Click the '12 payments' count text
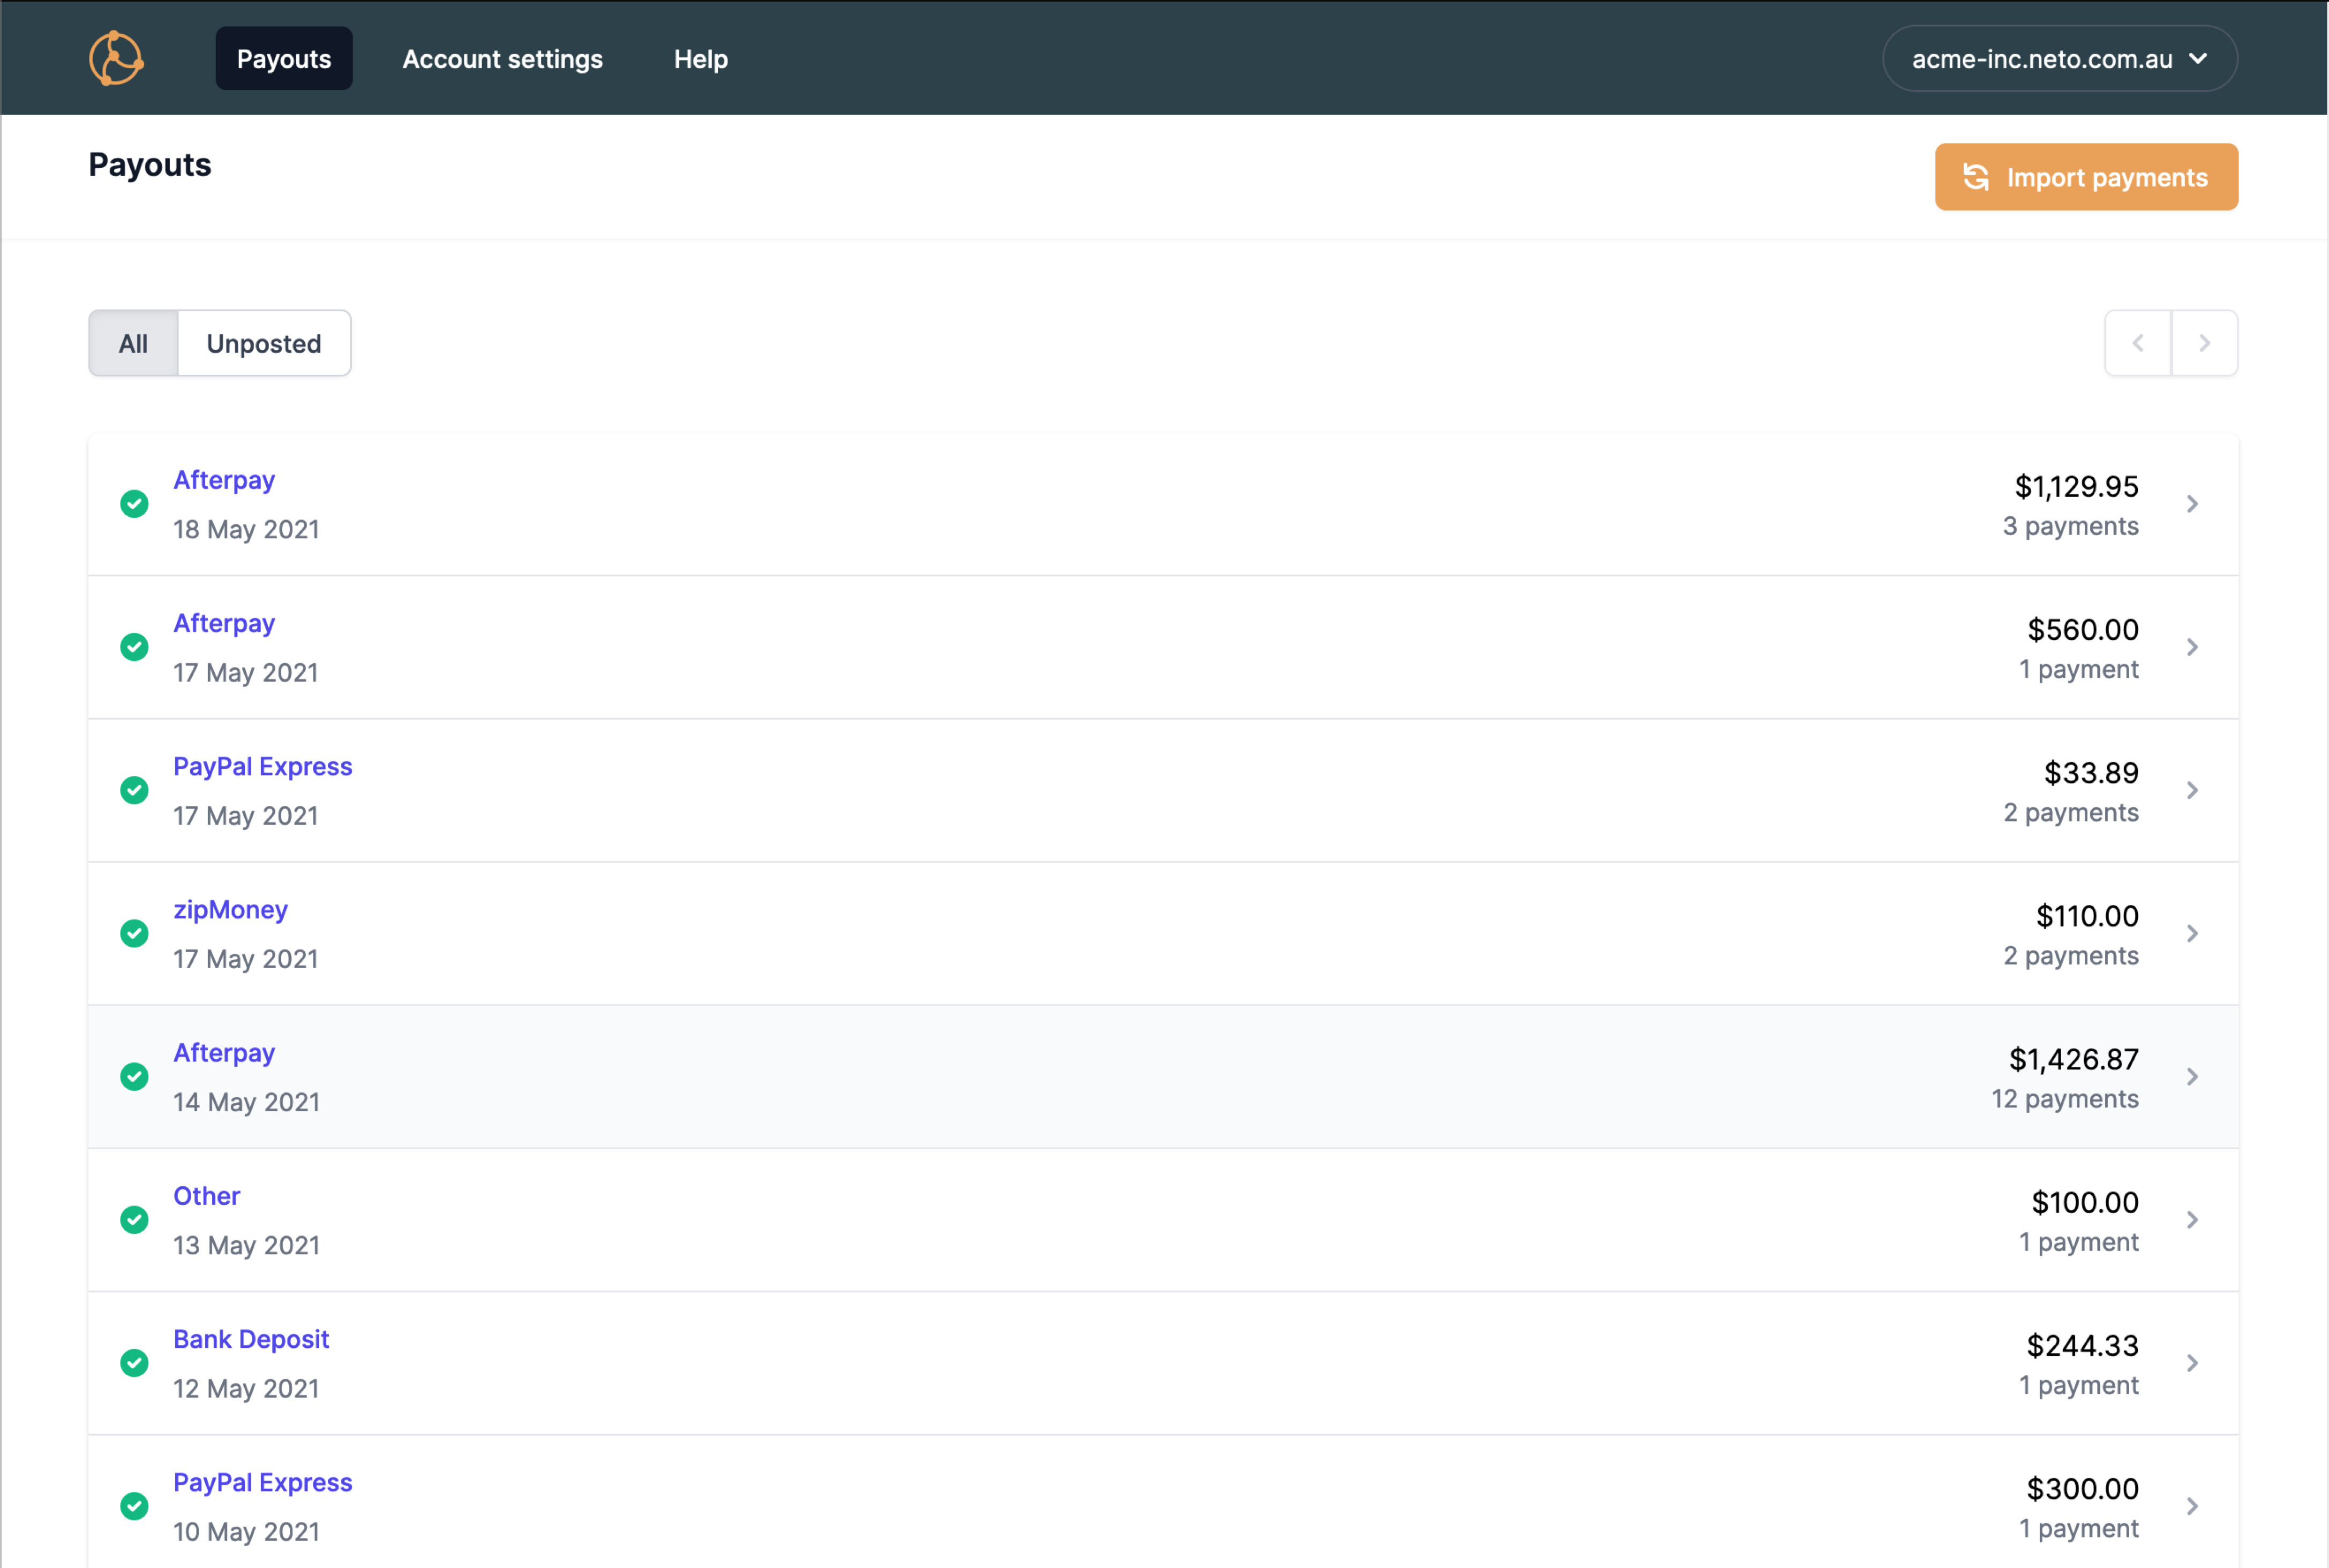The height and width of the screenshot is (1568, 2329). tap(2065, 1099)
